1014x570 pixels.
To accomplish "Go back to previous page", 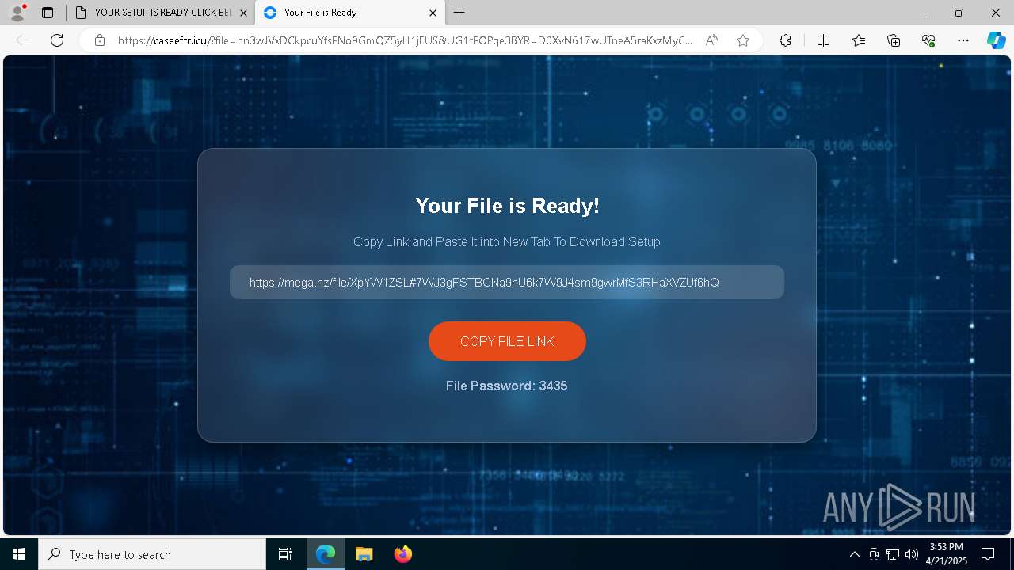I will [x=22, y=40].
